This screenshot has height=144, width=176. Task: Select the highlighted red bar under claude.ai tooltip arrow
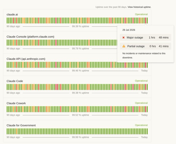click(146, 20)
